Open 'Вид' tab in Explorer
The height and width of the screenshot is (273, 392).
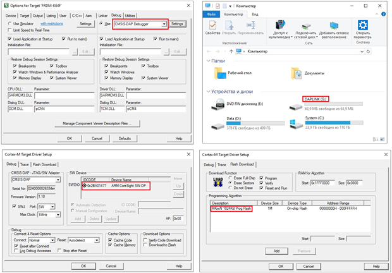pyautogui.click(x=255, y=15)
